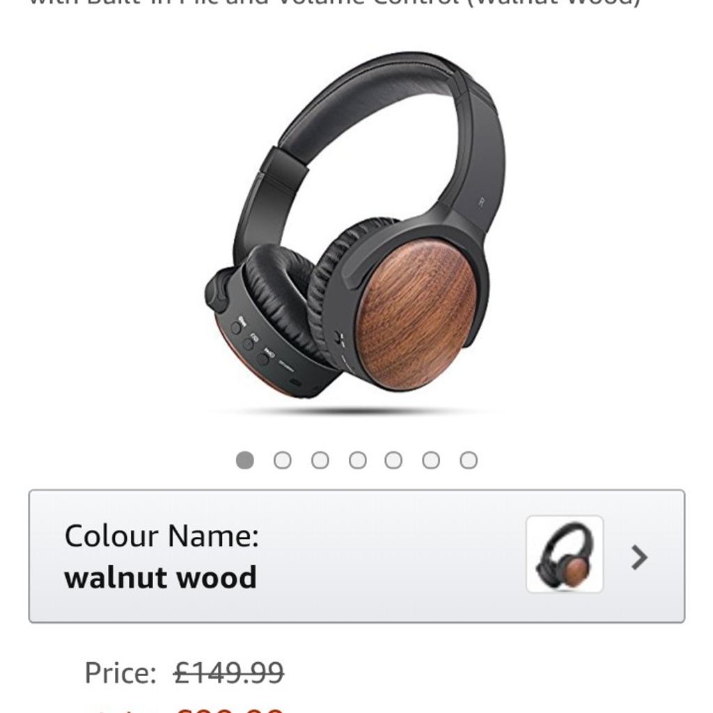Tap the walnut wood headphone thumbnail
The image size is (713, 713).
pyautogui.click(x=565, y=554)
